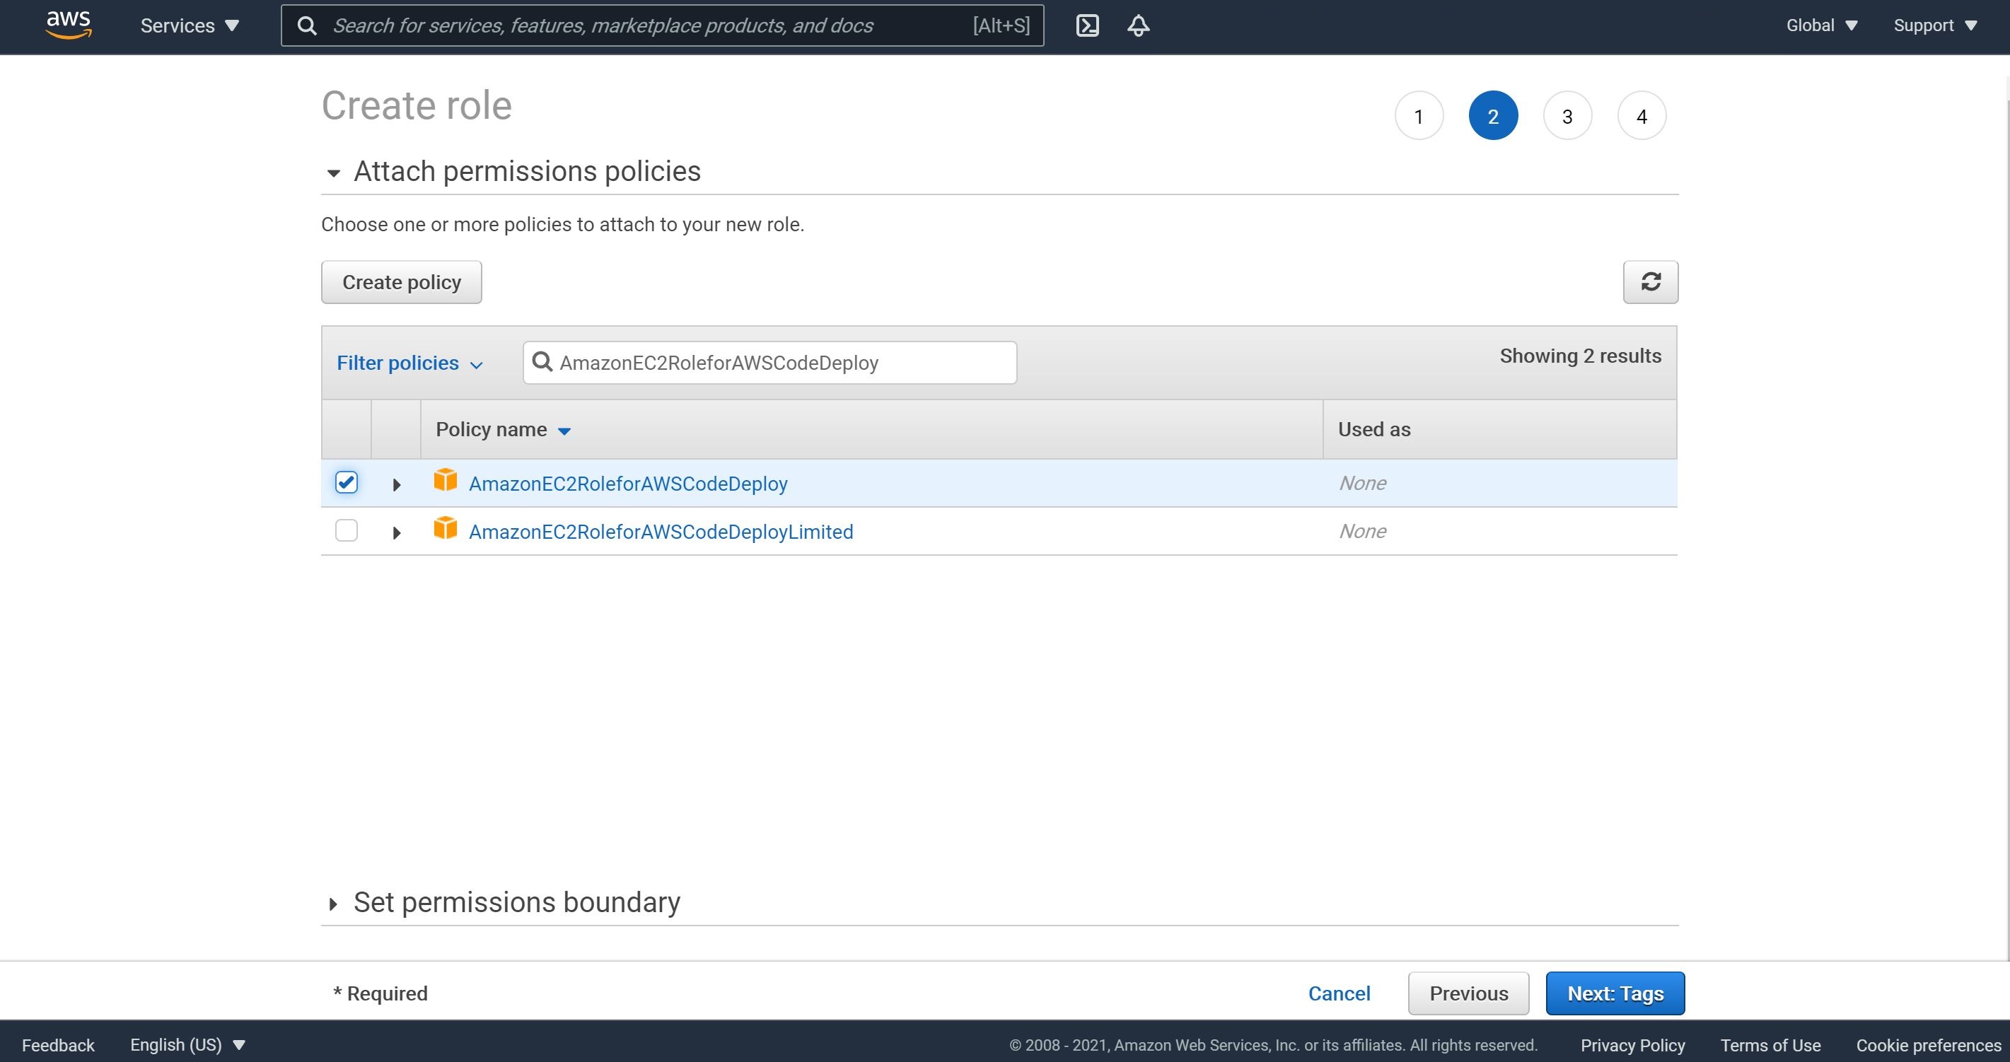Select wizard step 2
Screen dimensions: 2010x1062
[x=1493, y=115]
